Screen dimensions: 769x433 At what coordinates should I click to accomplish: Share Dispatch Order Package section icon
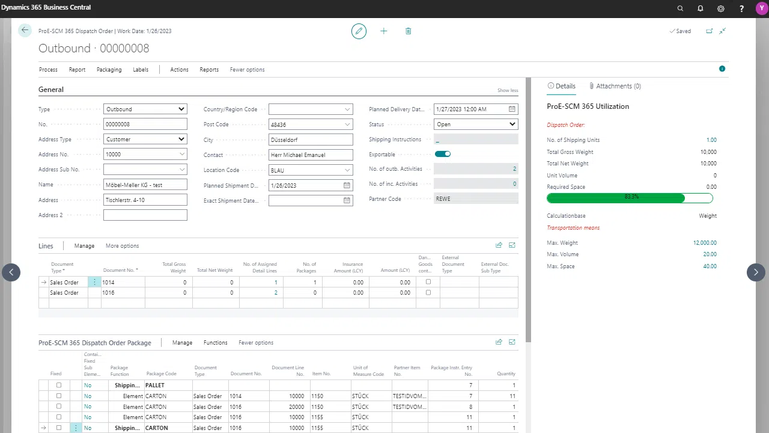[x=499, y=342]
